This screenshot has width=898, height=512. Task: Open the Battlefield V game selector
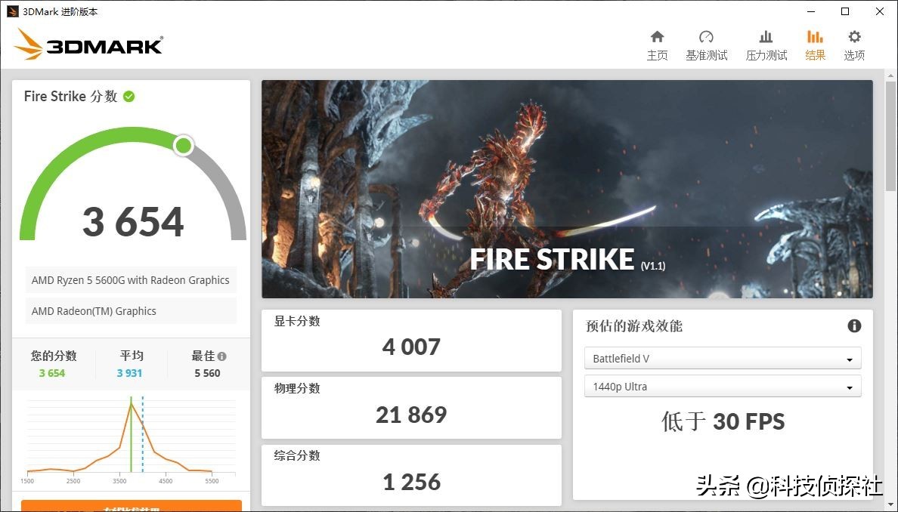(x=723, y=358)
